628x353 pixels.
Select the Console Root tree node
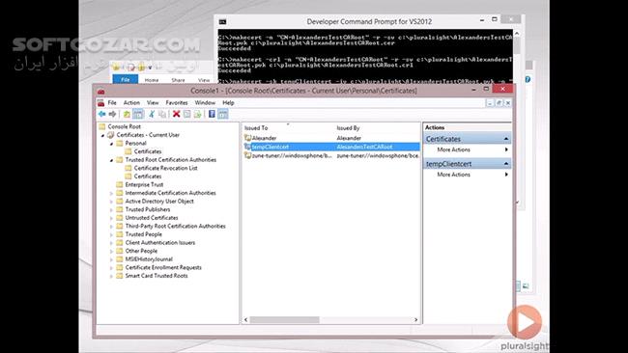tap(125, 126)
